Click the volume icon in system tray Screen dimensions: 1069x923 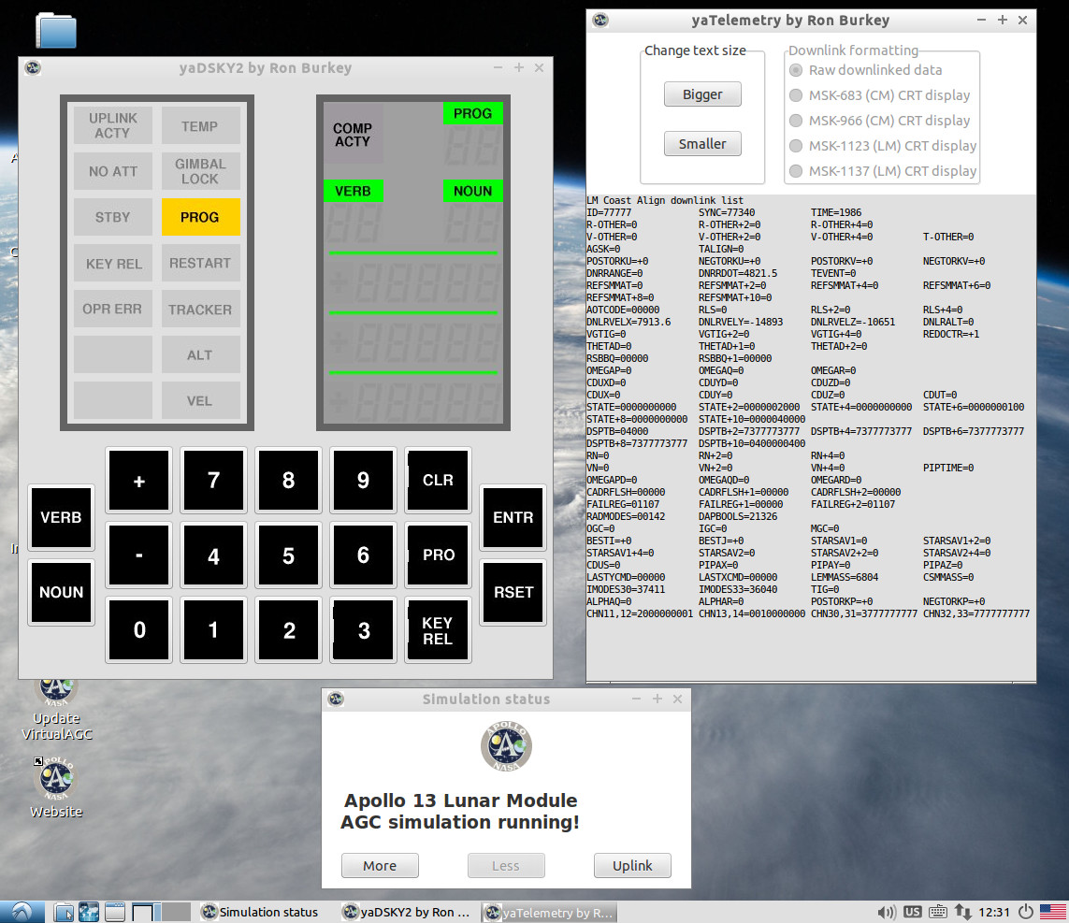pyautogui.click(x=886, y=912)
